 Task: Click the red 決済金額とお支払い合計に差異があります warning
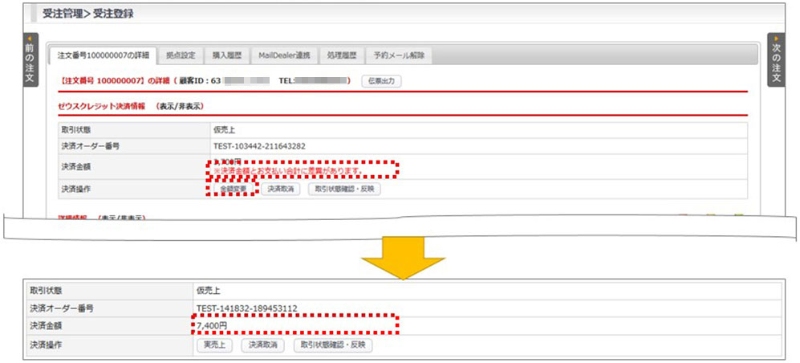click(288, 169)
